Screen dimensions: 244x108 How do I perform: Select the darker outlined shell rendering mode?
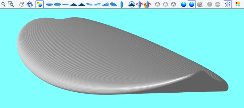tap(158, 4)
